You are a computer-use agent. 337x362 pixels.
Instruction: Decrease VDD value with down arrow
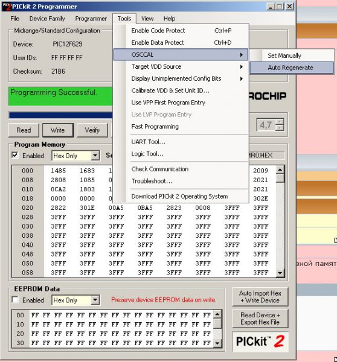point(280,128)
